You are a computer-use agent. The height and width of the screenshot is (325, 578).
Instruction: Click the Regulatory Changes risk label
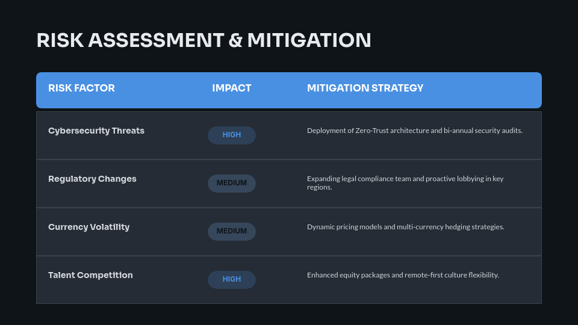pyautogui.click(x=92, y=179)
